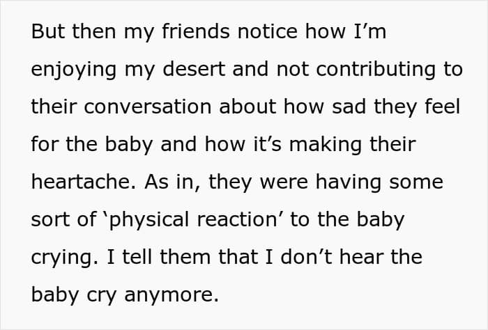488x330 pixels.
Task: Click the word 'reaction' in quoted phrase
Action: (x=237, y=219)
